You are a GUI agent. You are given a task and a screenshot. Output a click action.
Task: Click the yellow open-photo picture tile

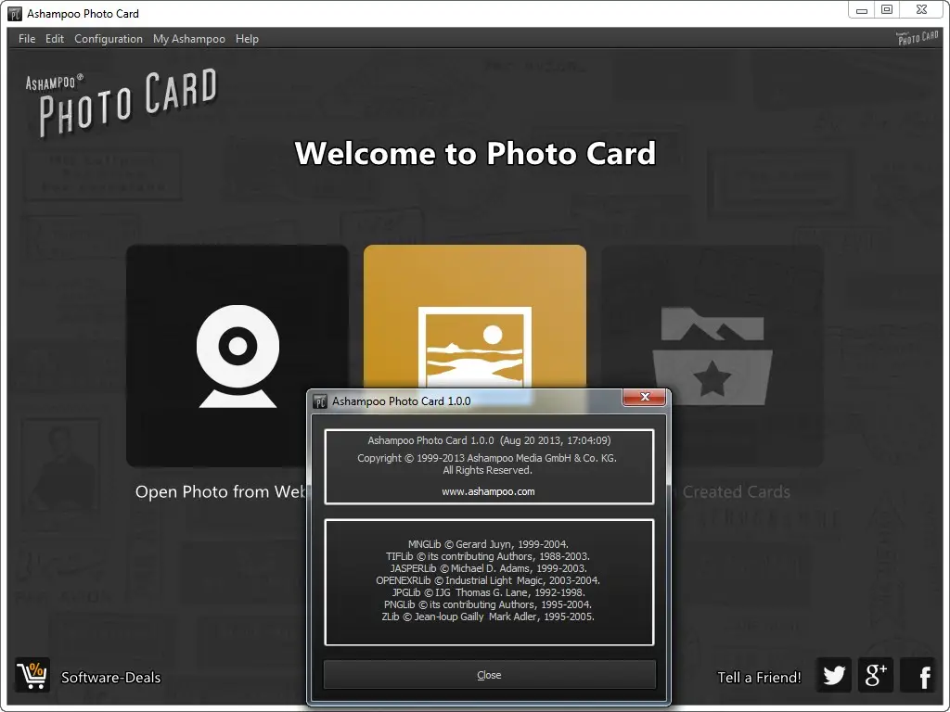[474, 317]
